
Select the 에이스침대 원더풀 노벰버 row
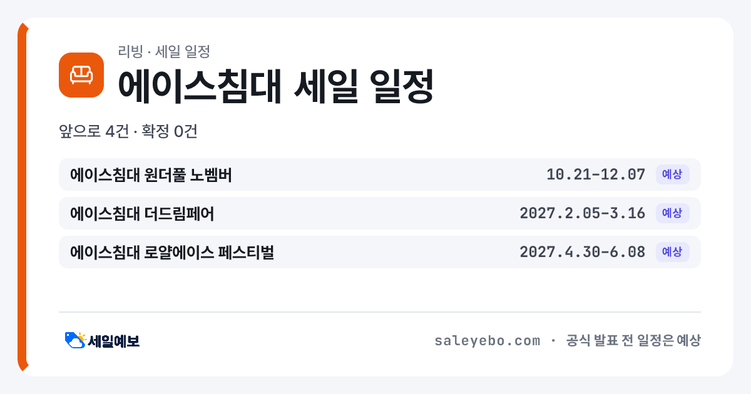(x=380, y=174)
